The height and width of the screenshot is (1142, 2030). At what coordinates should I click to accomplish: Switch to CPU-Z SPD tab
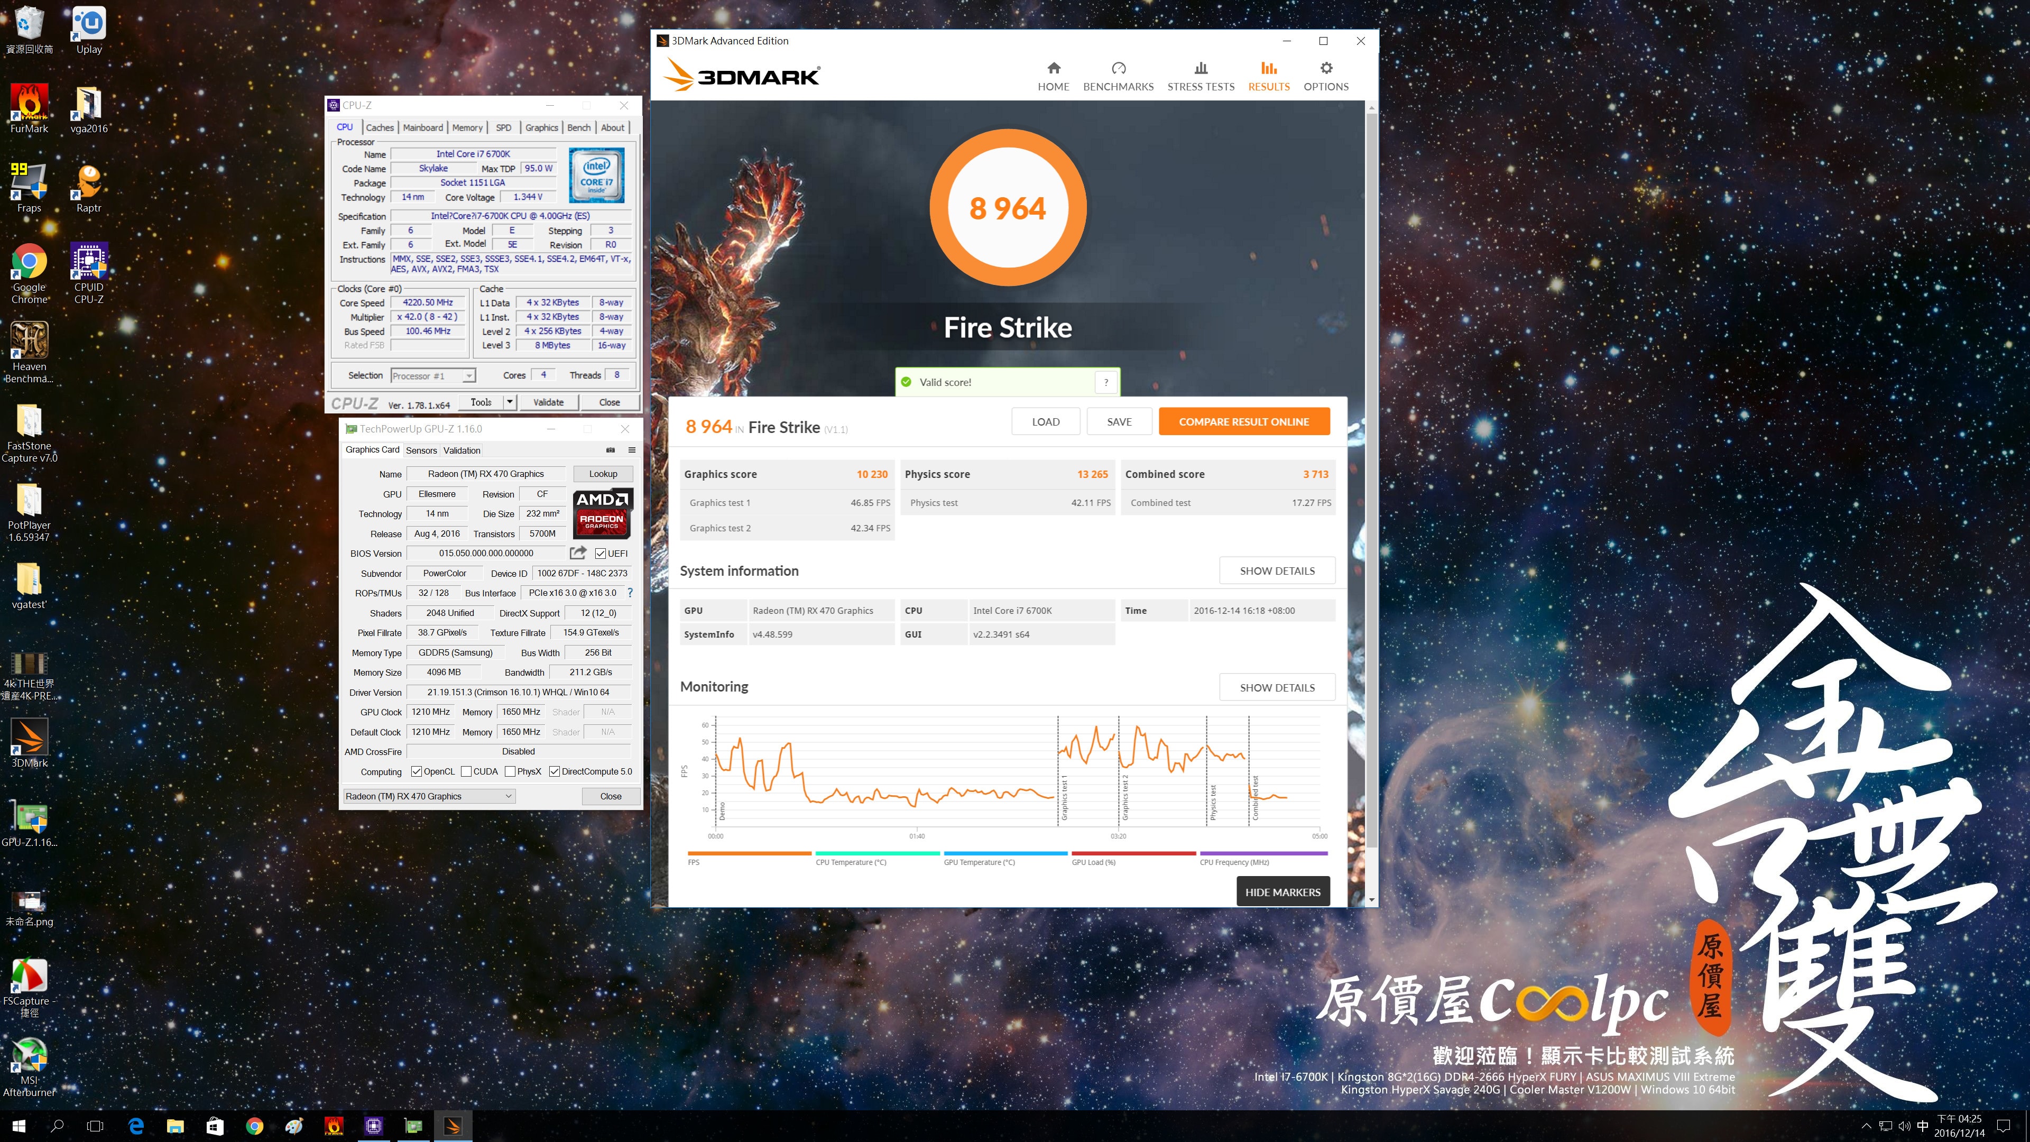tap(504, 127)
